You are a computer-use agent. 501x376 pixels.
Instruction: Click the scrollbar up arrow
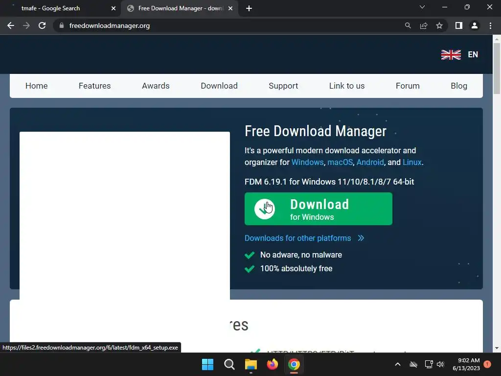click(497, 39)
